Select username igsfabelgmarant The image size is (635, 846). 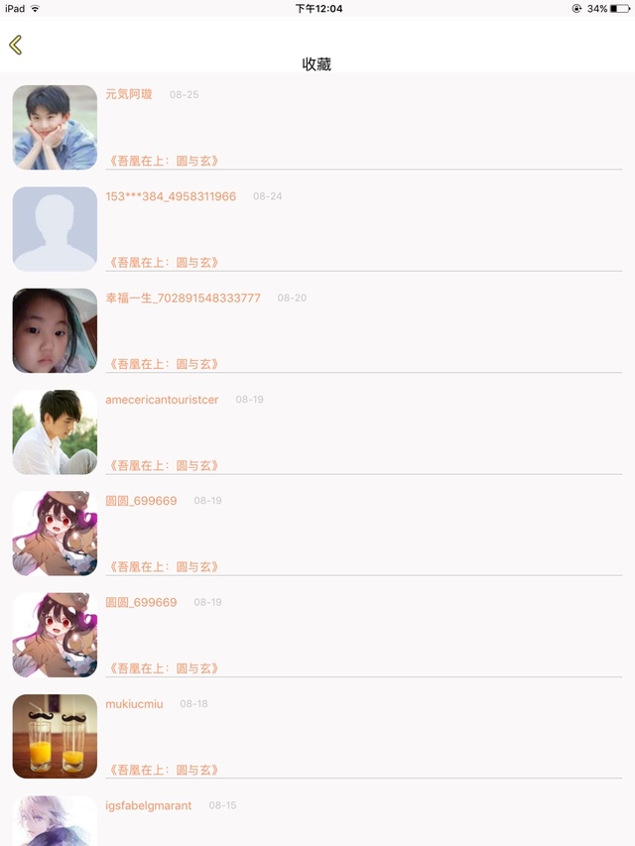(x=149, y=805)
